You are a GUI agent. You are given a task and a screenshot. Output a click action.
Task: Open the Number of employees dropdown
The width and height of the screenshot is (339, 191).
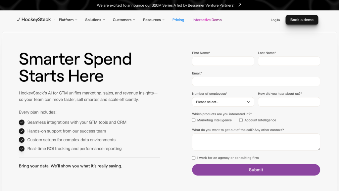pos(223,102)
